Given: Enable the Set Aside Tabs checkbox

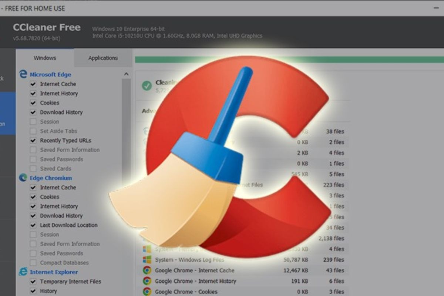Looking at the screenshot, I should point(33,131).
